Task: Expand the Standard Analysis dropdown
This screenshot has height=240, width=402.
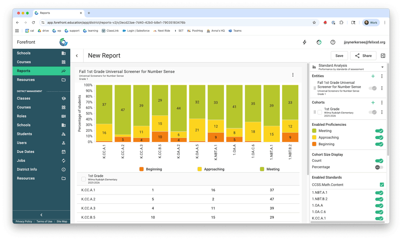Action: pyautogui.click(x=382, y=67)
